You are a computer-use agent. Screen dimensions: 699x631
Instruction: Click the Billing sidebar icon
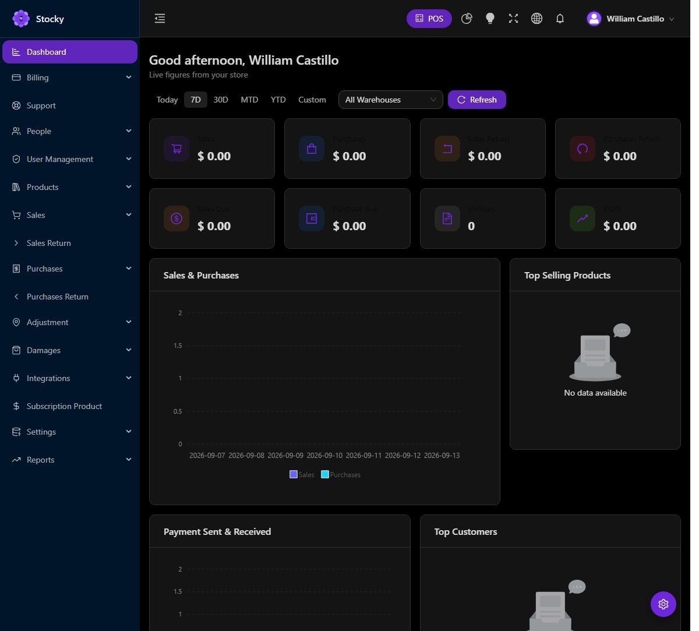coord(16,77)
